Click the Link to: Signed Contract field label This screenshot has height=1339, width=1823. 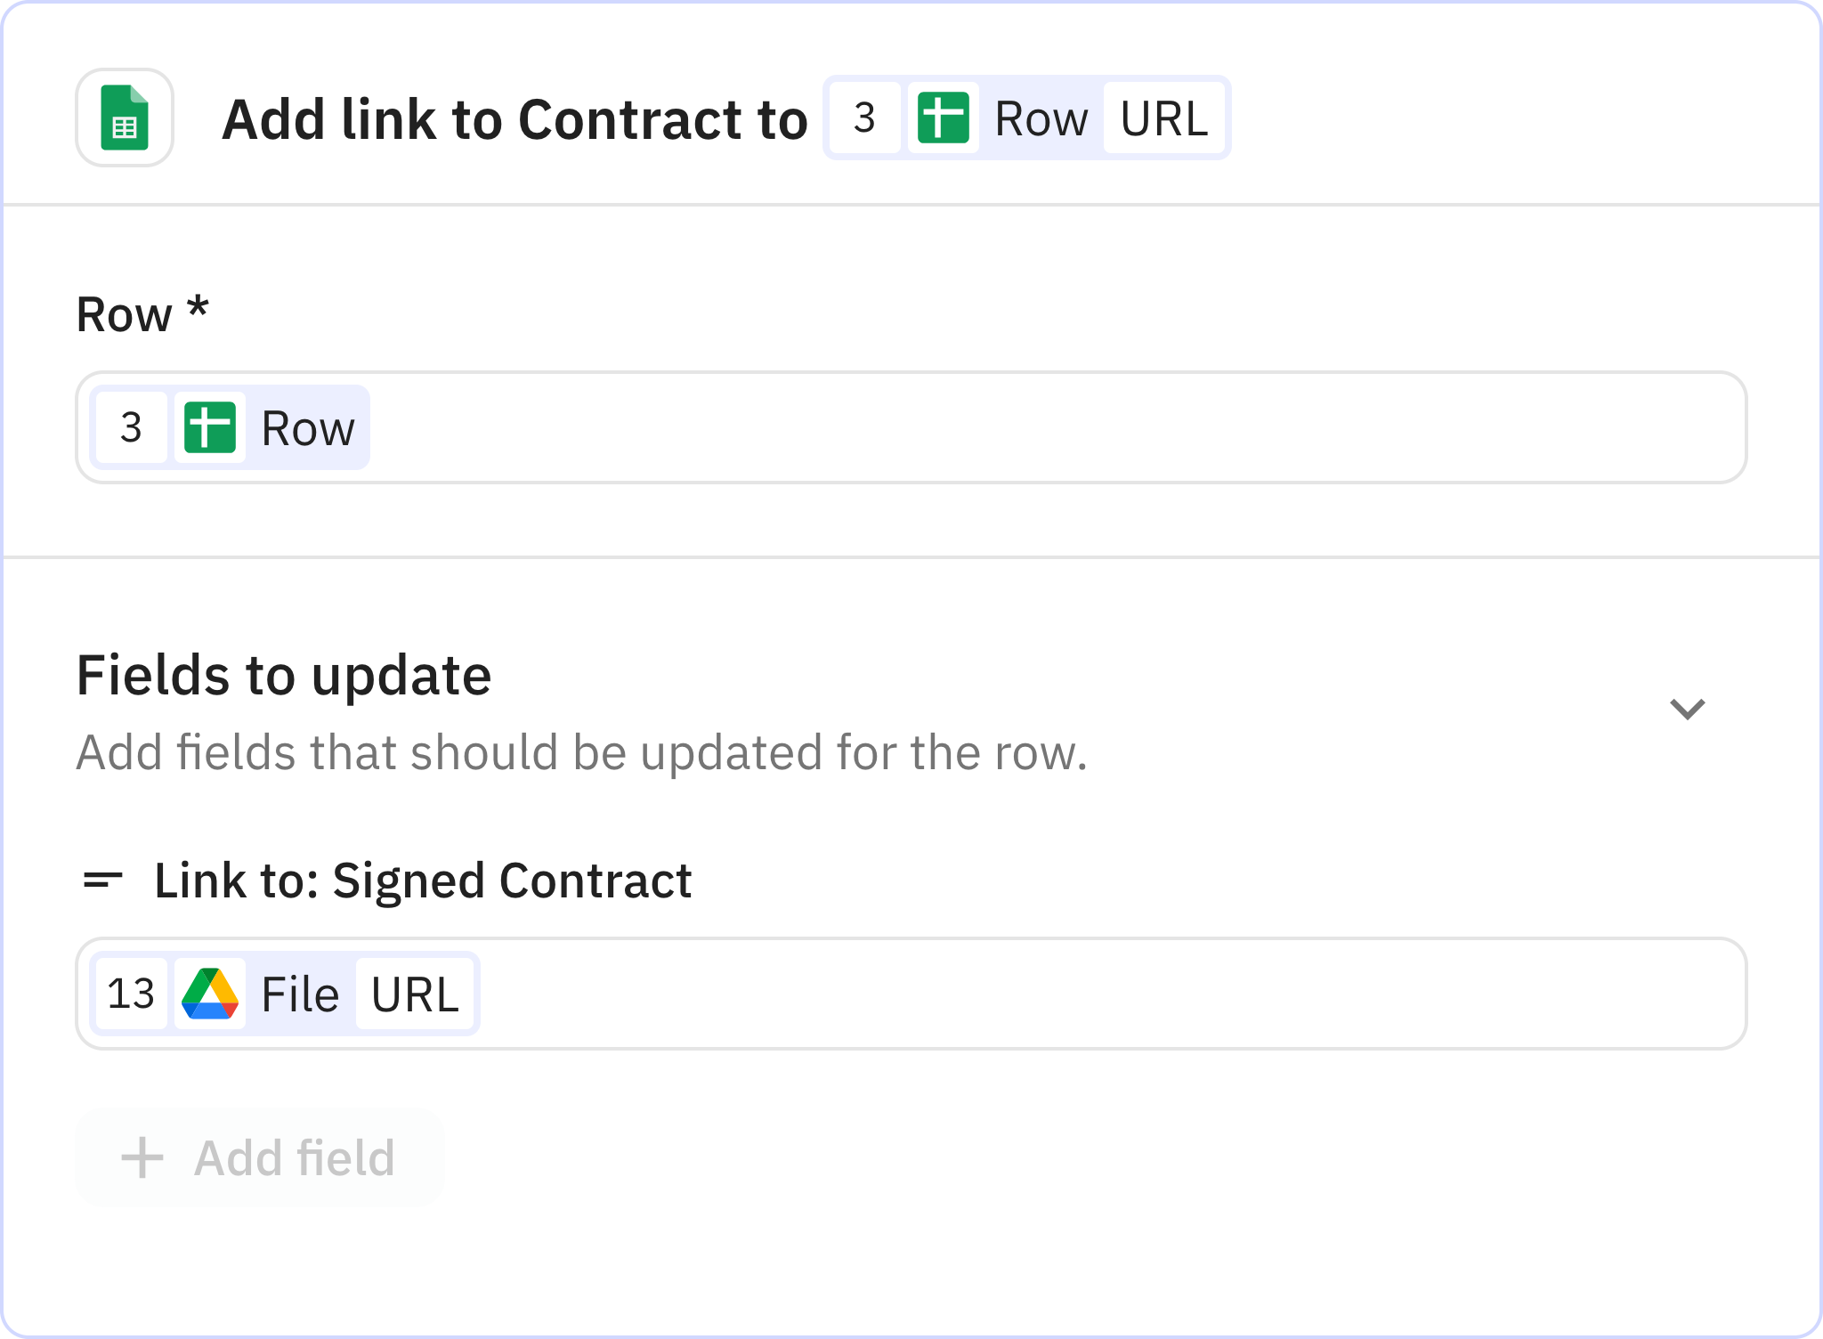(x=422, y=881)
